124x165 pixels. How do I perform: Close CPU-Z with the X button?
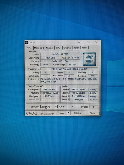(96, 42)
